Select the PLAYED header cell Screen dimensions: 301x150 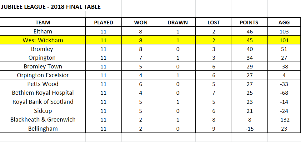click(x=103, y=22)
